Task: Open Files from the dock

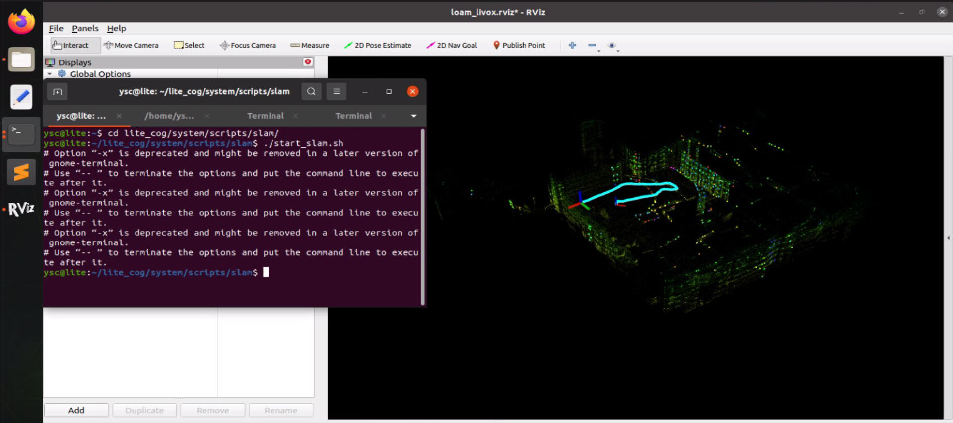Action: [21, 60]
